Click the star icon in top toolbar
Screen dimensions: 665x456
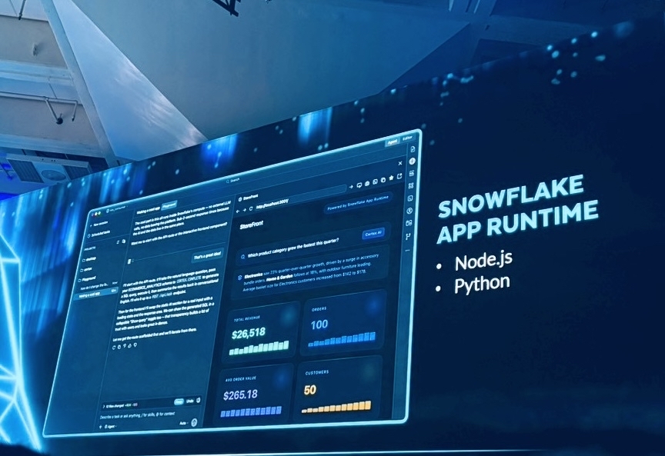[391, 178]
